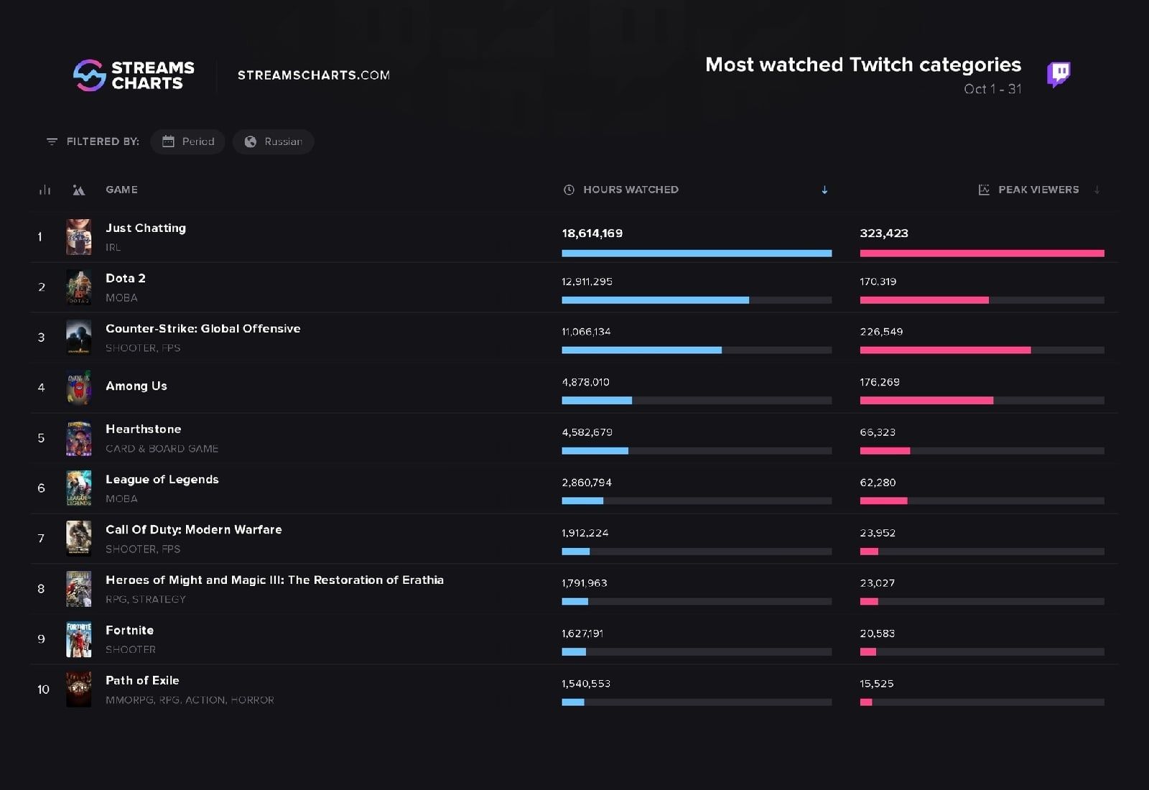Open the Russian language filter selector
Image resolution: width=1149 pixels, height=790 pixels.
[273, 141]
